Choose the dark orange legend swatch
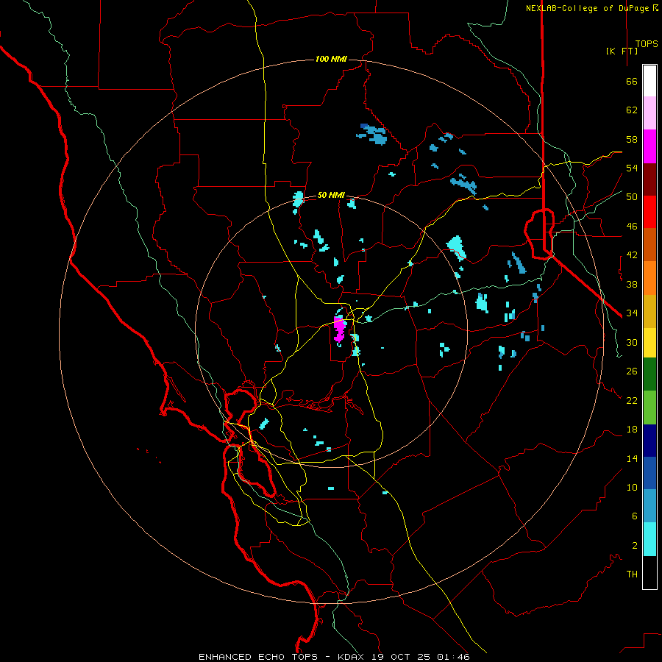 click(x=649, y=245)
